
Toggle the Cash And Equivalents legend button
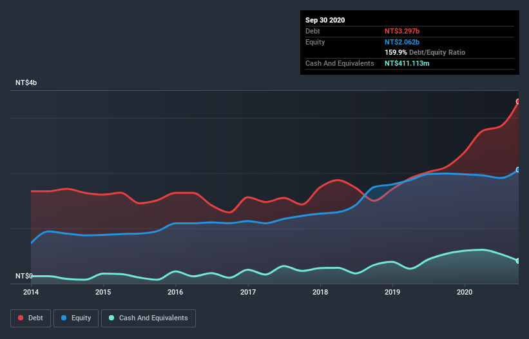click(x=148, y=318)
